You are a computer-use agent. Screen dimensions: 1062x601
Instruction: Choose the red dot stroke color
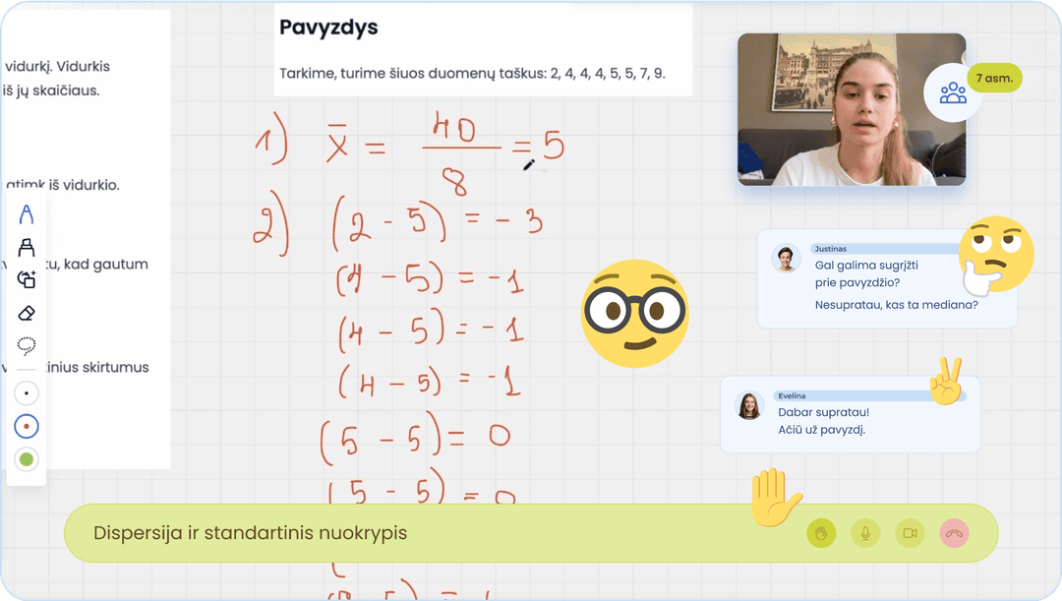coord(27,426)
